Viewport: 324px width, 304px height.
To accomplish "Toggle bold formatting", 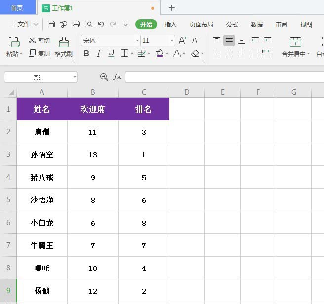I will pyautogui.click(x=86, y=53).
